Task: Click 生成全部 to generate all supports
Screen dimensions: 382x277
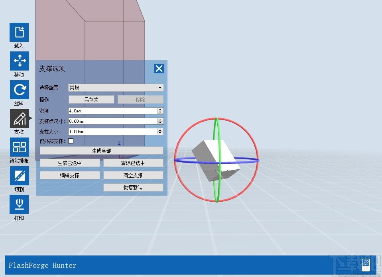Action: [x=101, y=150]
